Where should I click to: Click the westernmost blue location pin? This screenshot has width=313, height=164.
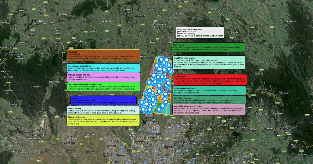(x=141, y=103)
